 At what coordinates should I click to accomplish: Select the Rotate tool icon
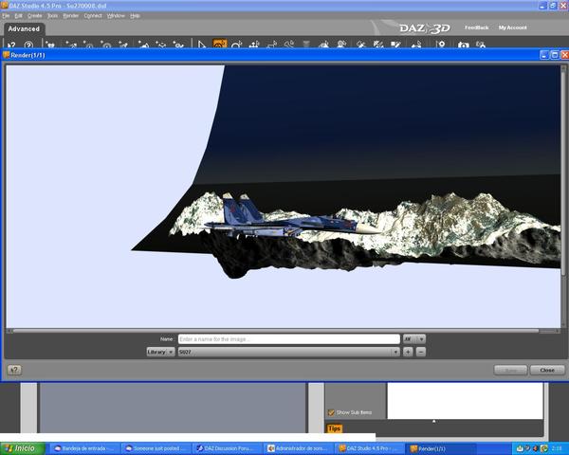[236, 45]
